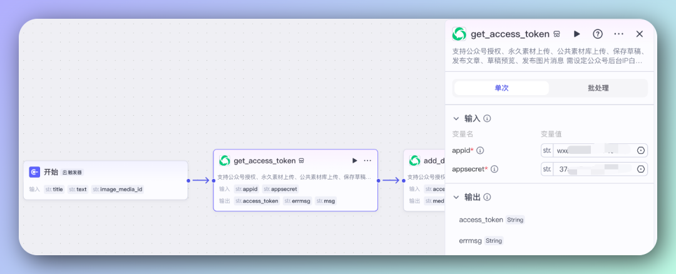Show info icon next to appsecret
The width and height of the screenshot is (676, 274).
494,170
